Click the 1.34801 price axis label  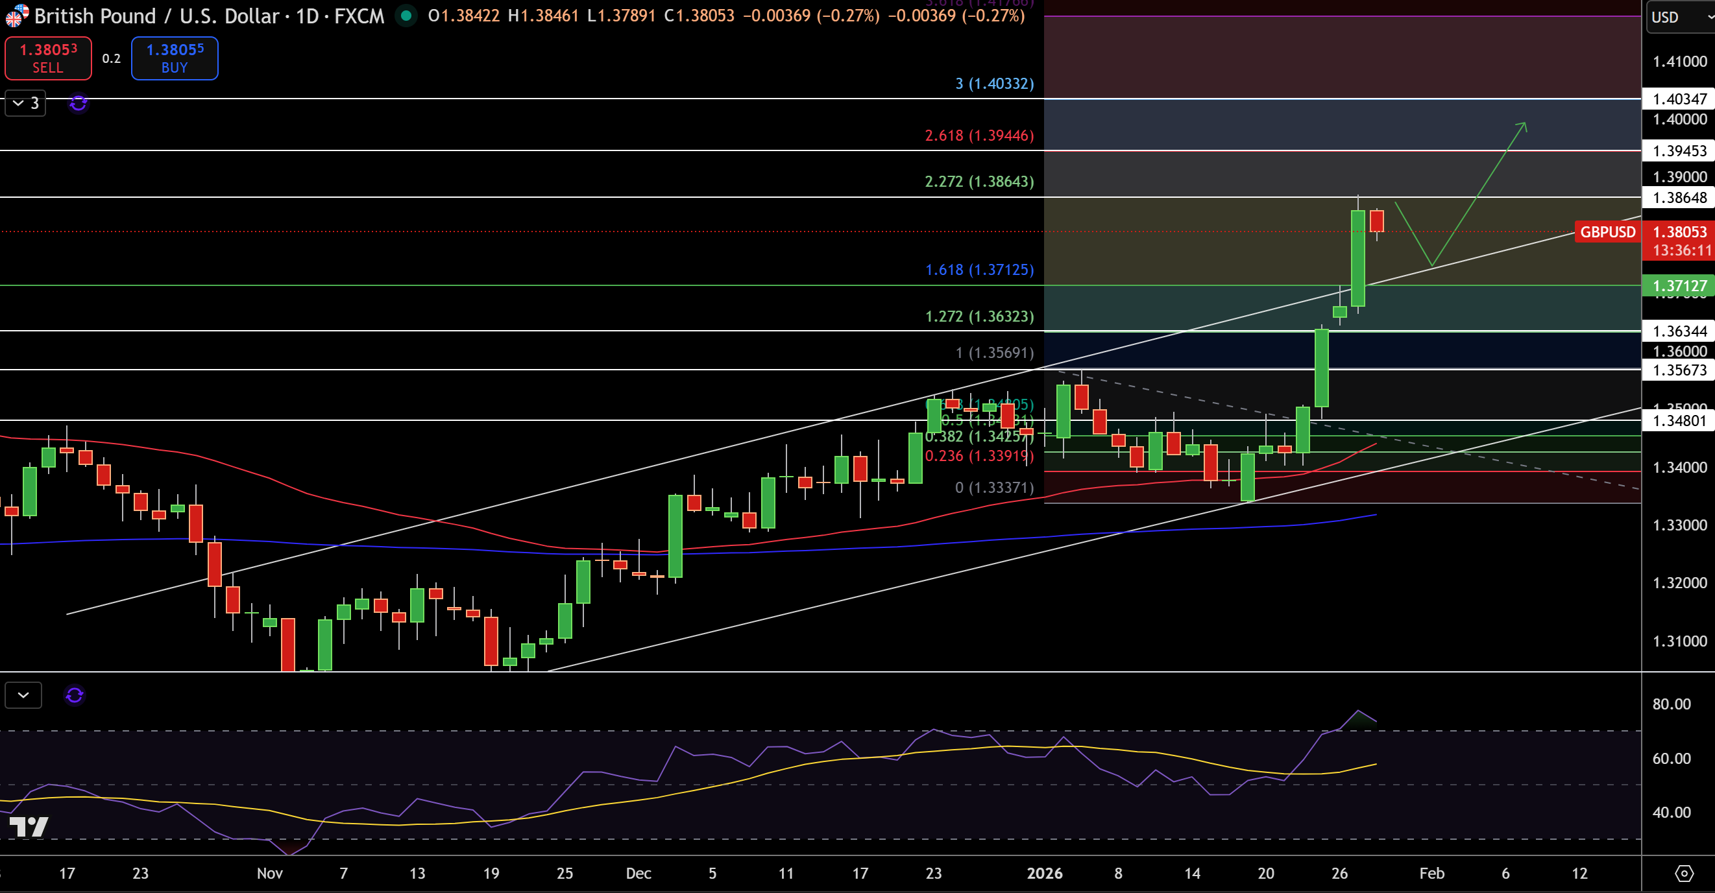[1679, 420]
